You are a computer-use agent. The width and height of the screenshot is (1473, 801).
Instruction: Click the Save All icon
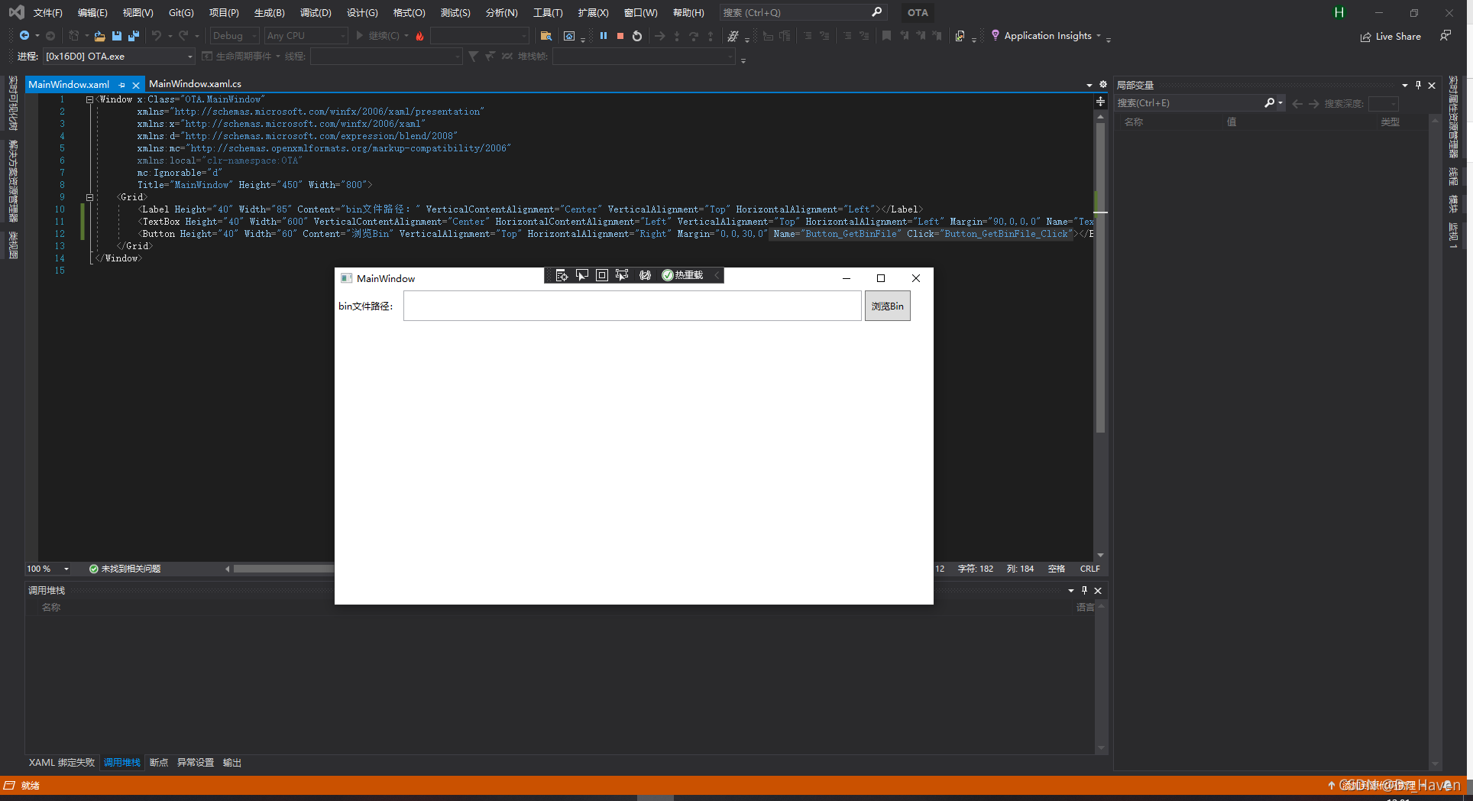click(x=134, y=36)
